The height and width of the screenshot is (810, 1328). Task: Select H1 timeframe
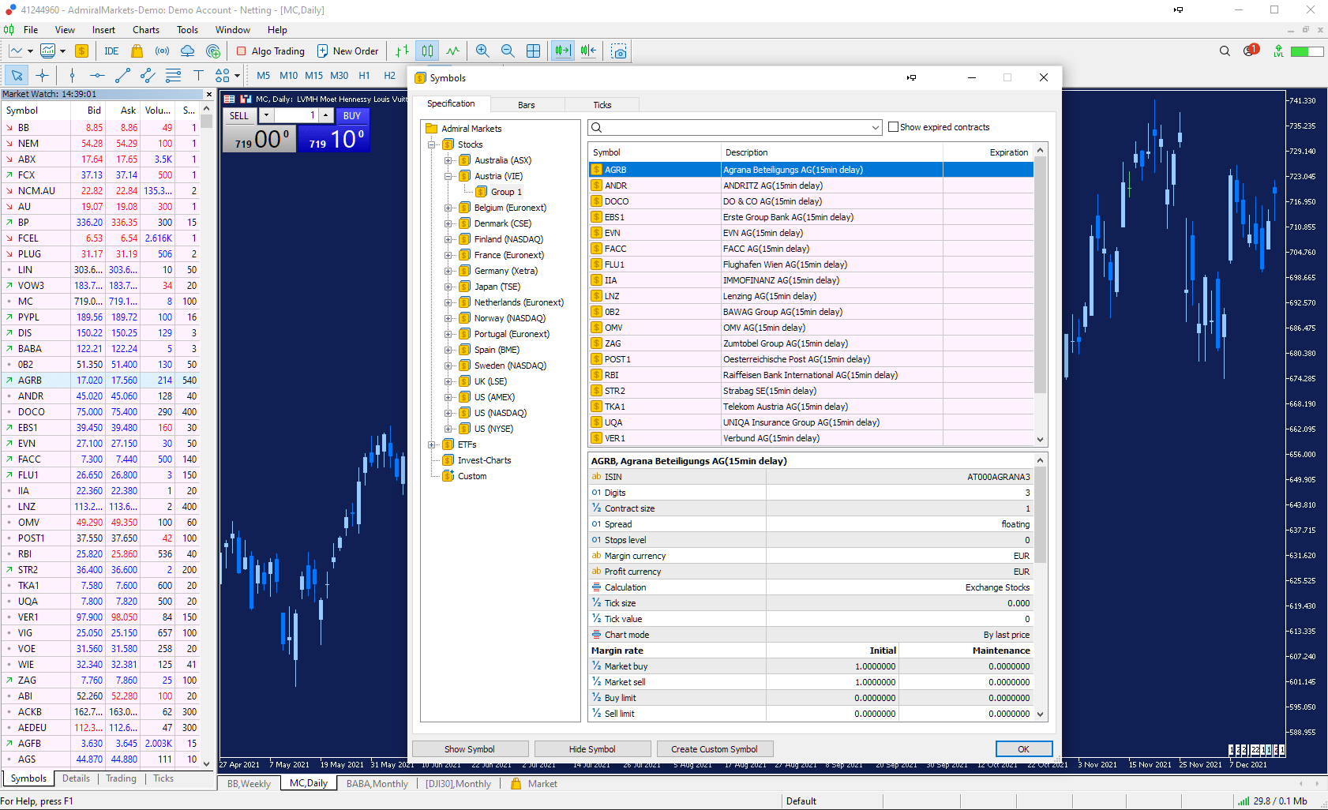364,76
